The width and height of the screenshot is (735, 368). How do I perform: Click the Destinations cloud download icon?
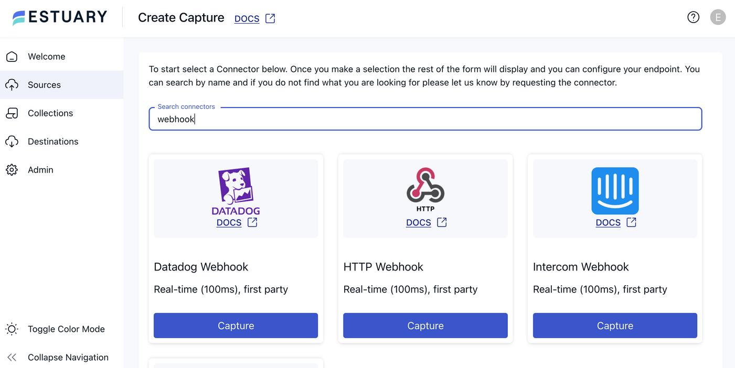click(12, 142)
